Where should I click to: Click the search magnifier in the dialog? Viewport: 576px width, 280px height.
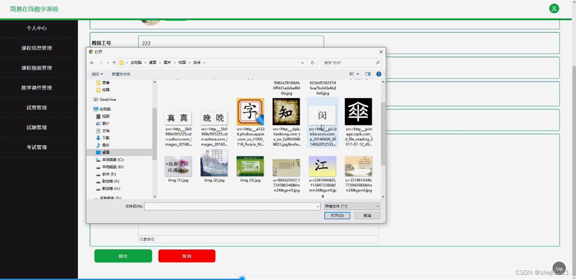[377, 63]
